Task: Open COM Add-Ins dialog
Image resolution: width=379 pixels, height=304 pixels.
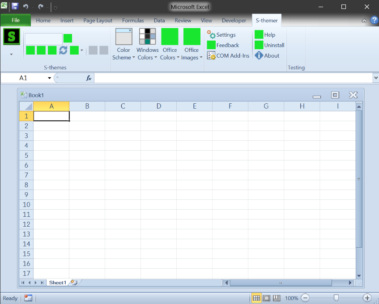Action: click(228, 55)
